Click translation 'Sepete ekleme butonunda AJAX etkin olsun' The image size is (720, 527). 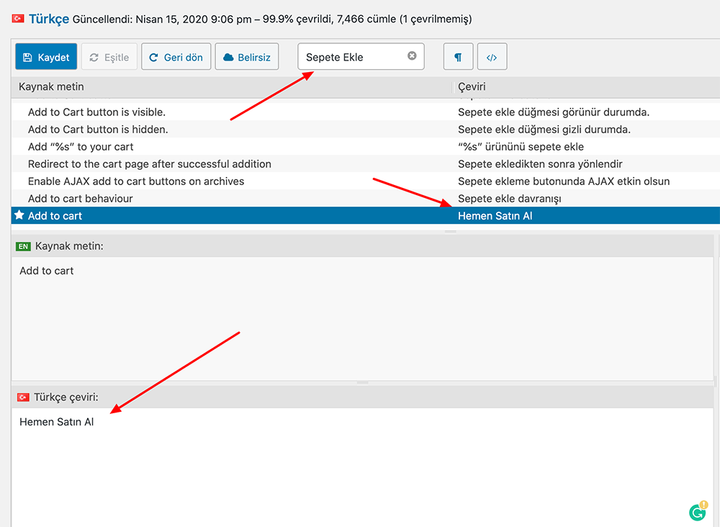tap(564, 181)
